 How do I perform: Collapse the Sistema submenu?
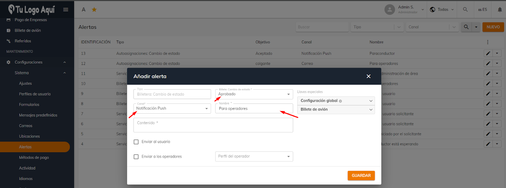pyautogui.click(x=65, y=73)
